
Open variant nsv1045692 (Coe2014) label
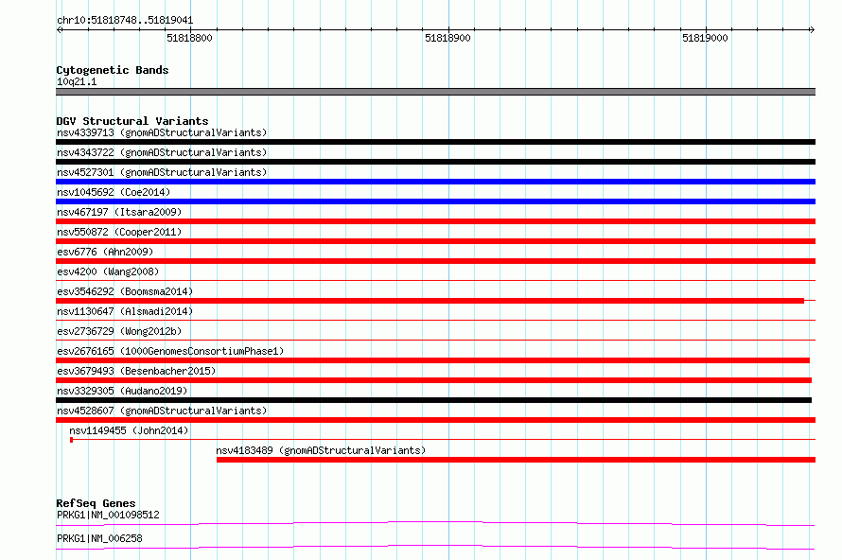(114, 192)
